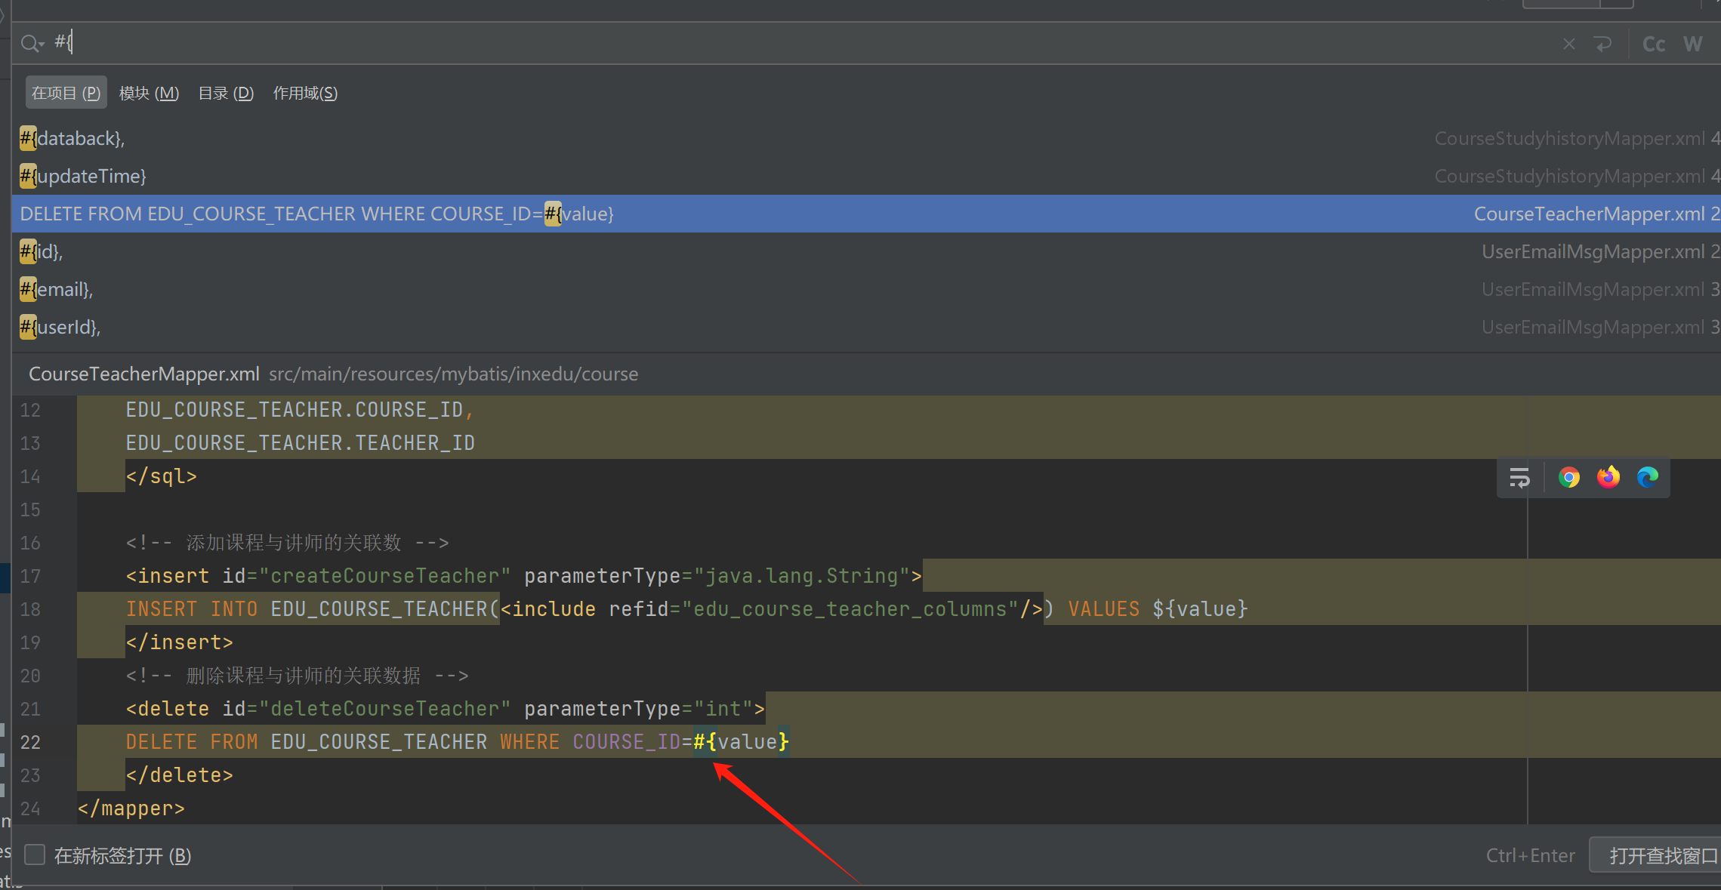This screenshot has width=1721, height=890.
Task: Click the </insert> closing tag
Action: click(180, 642)
